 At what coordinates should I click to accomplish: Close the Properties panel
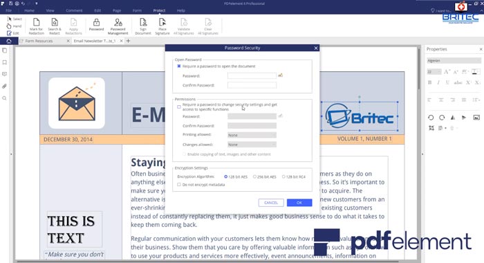pos(481,49)
